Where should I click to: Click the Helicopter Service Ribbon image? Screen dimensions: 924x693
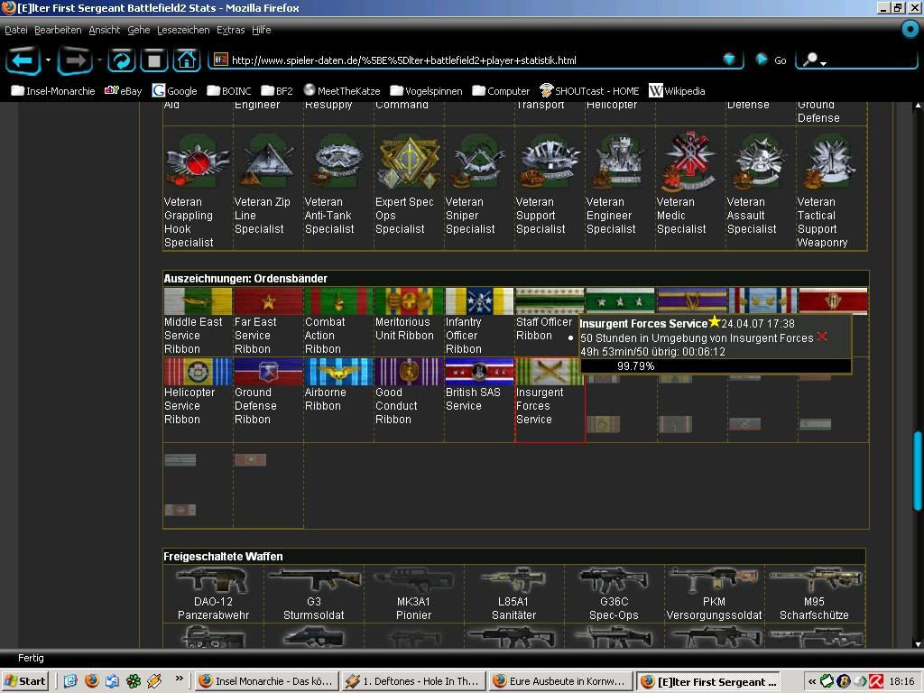[x=198, y=371]
